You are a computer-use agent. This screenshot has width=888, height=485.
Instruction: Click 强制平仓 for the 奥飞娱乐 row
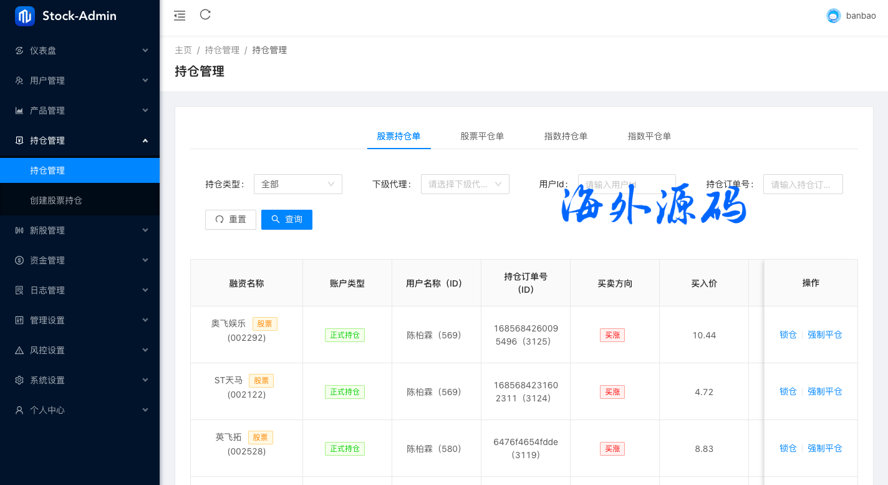(x=824, y=335)
